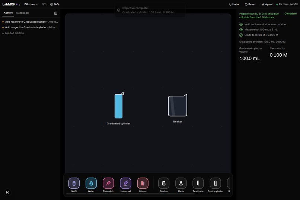Viewport: 300px width, 200px height.
Task: Click the 0.100 M Na+ molarity readout
Action: pos(278,55)
